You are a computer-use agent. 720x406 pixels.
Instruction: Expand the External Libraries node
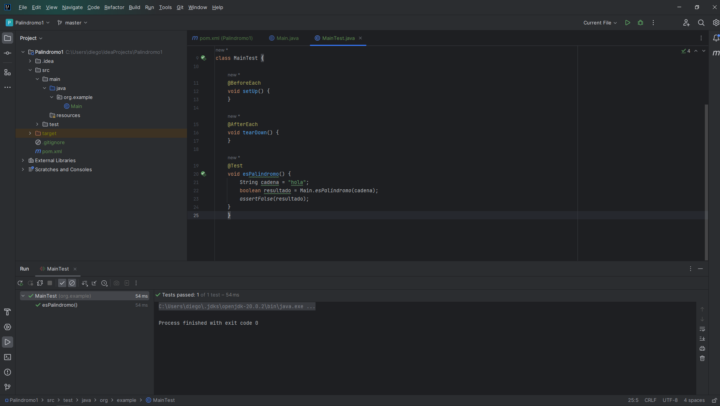23,160
